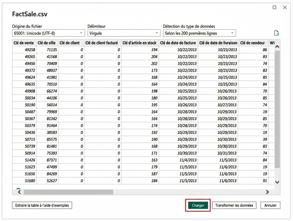Click invoice date 10/30/2013 cell
Viewport: 293px width, 221px height.
tap(178, 153)
